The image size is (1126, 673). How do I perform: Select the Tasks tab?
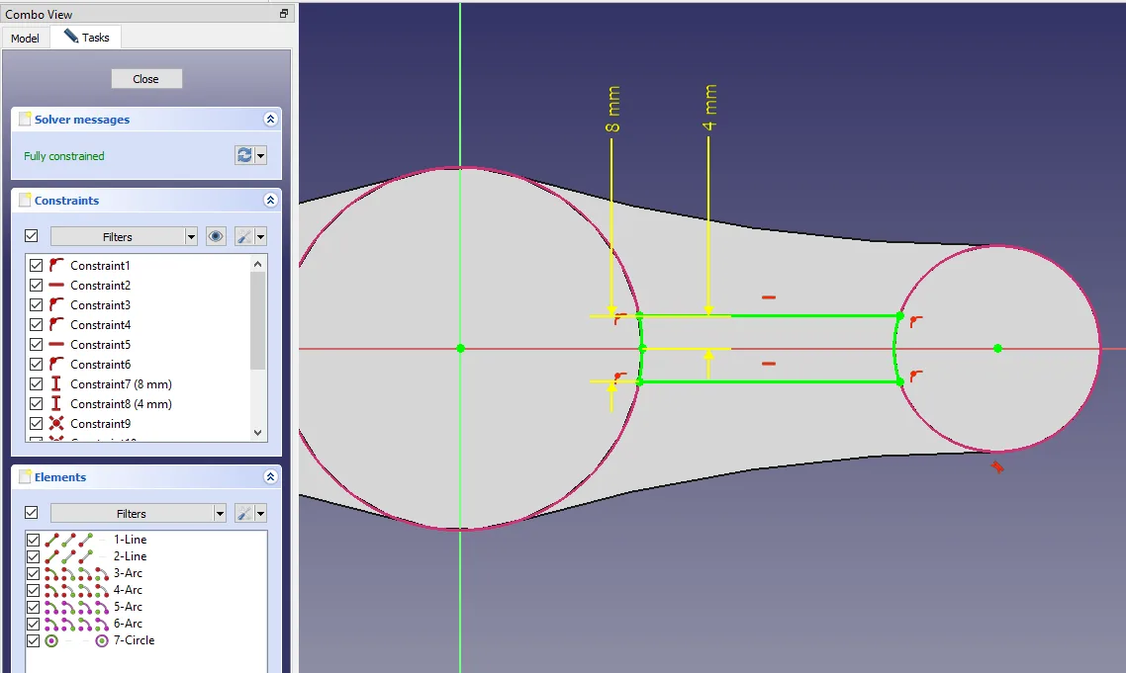point(87,38)
